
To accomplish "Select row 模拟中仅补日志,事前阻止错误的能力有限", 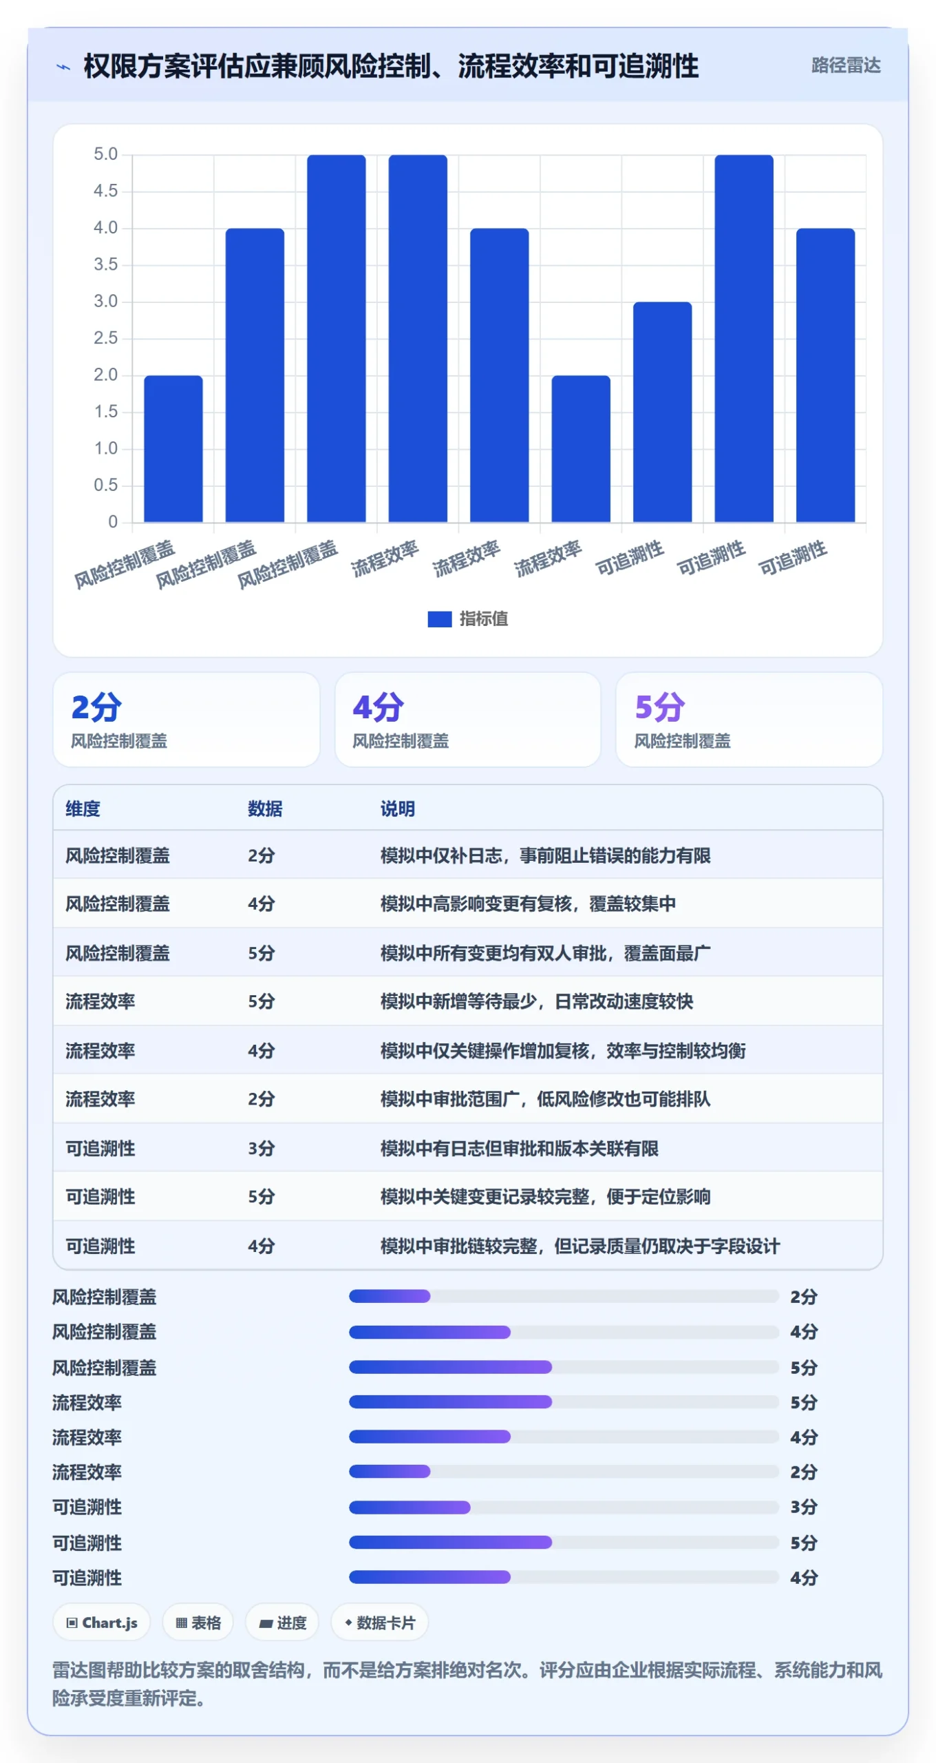I will point(468,855).
